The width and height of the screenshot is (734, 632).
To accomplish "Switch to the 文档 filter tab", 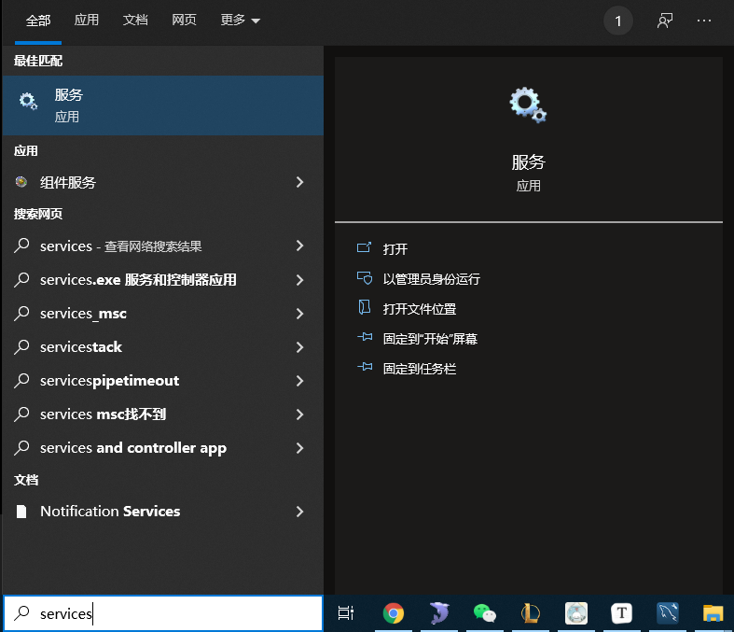I will (x=135, y=20).
